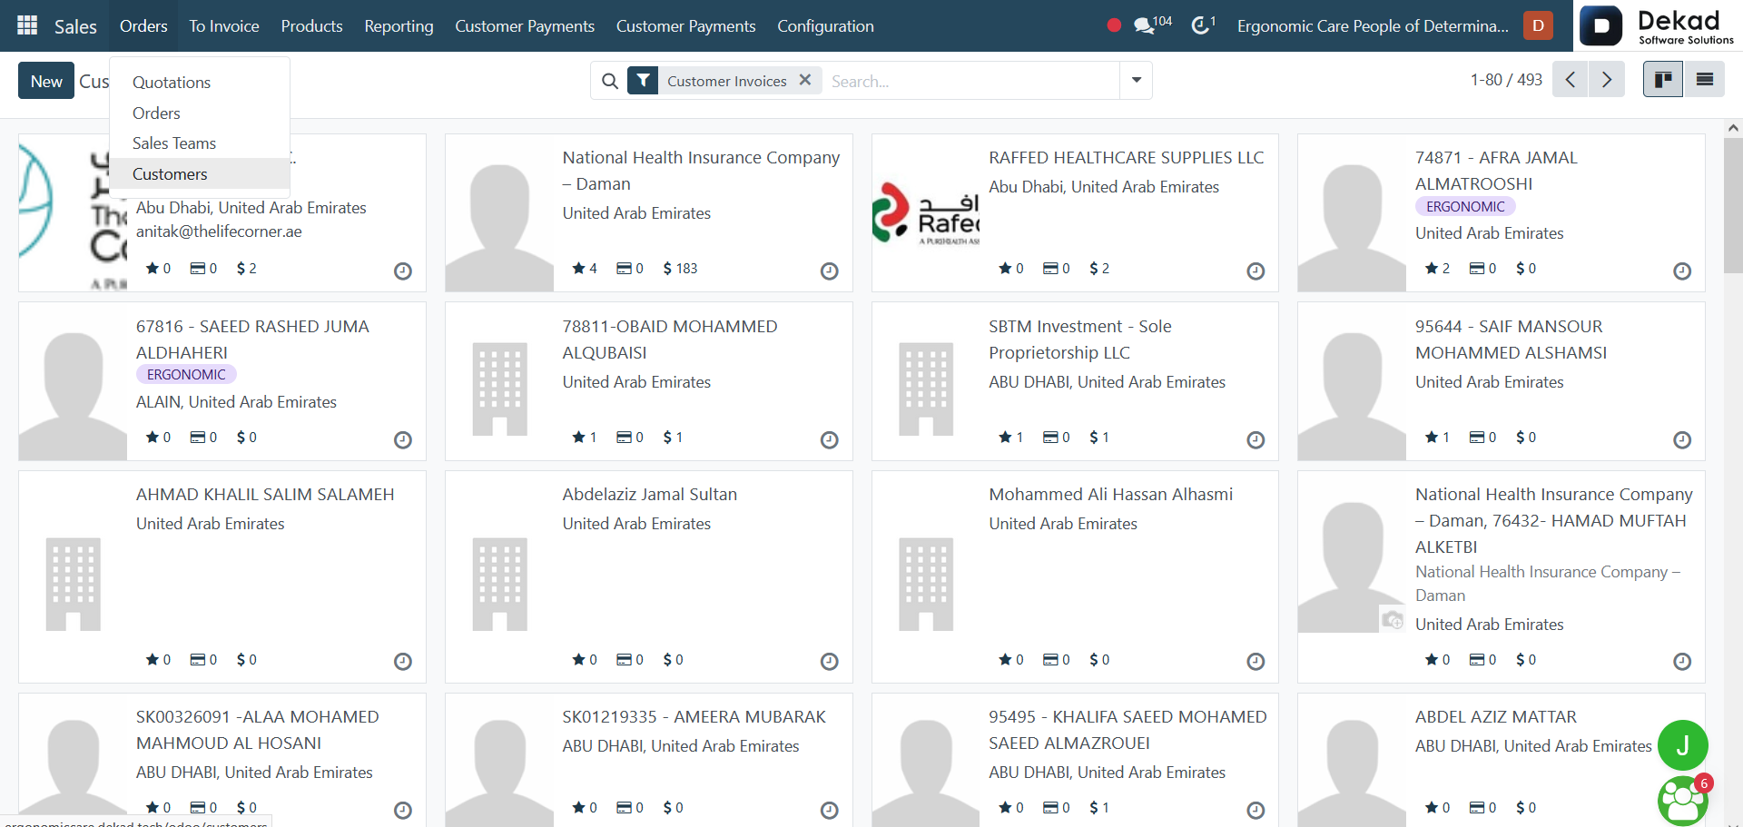Viewport: 1743px width, 827px height.
Task: Select Customers from the dropdown
Action: tap(170, 173)
